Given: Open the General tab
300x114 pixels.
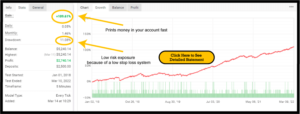Looking at the screenshot, I should coord(38,8).
